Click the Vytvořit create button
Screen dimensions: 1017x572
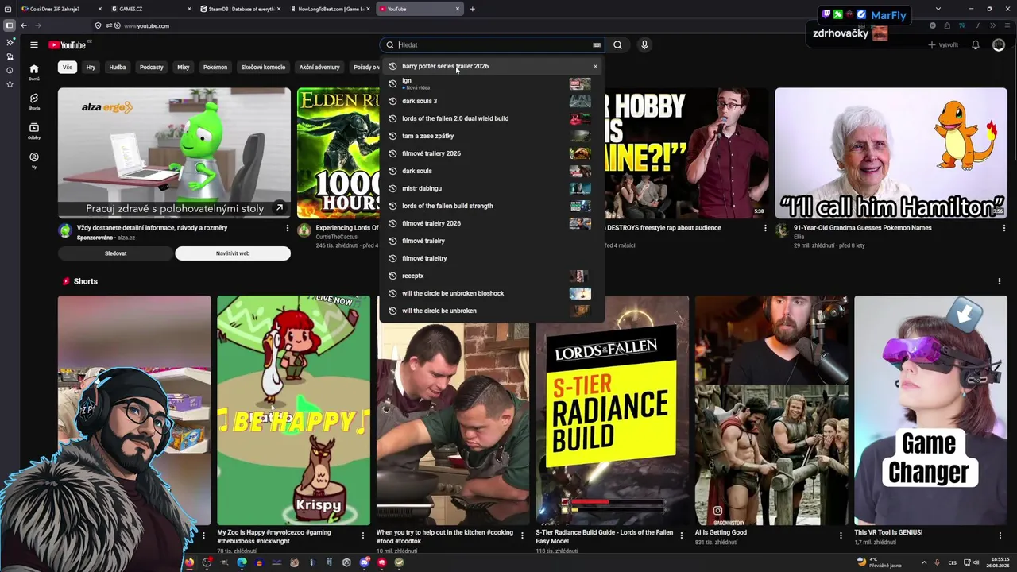click(943, 45)
